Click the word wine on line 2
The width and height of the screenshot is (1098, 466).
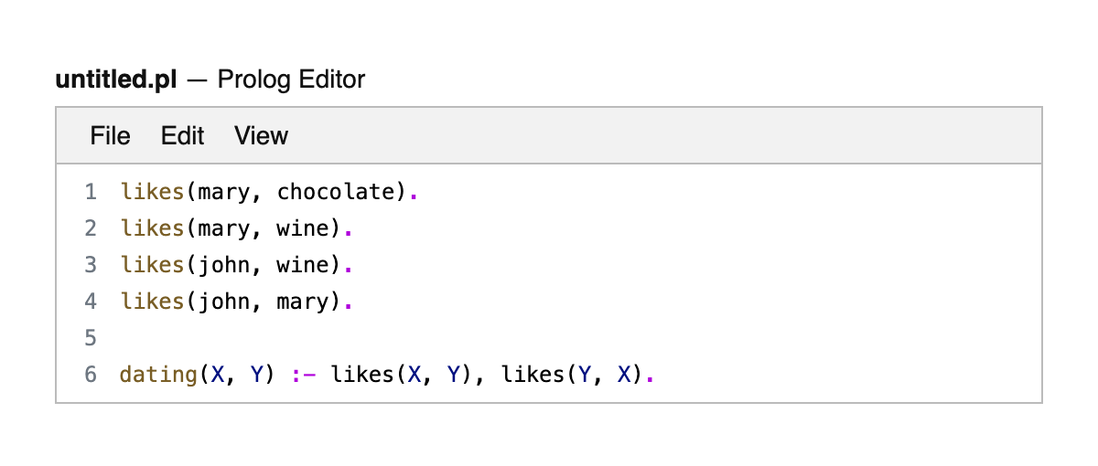304,228
